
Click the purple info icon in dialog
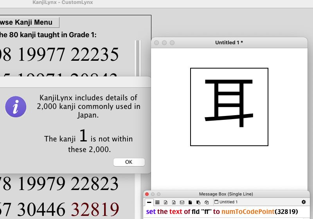click(16, 107)
